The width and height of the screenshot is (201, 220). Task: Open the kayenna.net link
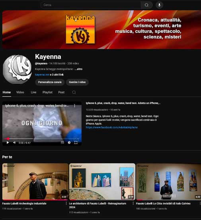(x=42, y=75)
